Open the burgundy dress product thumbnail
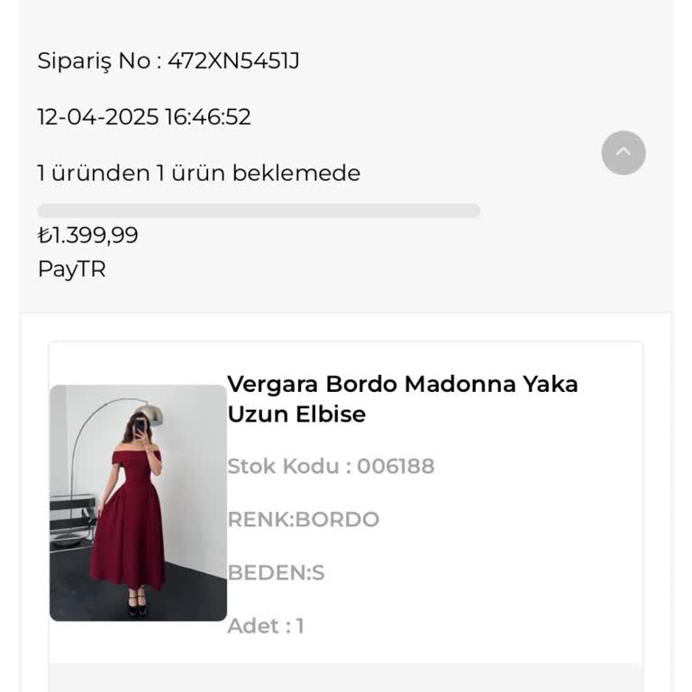This screenshot has height=692, width=692. [x=138, y=503]
